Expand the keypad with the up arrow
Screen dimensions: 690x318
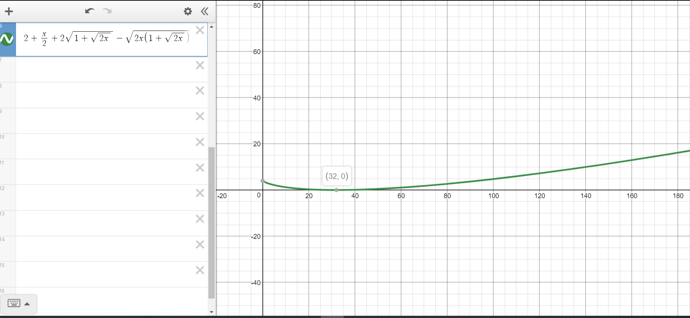(27, 304)
